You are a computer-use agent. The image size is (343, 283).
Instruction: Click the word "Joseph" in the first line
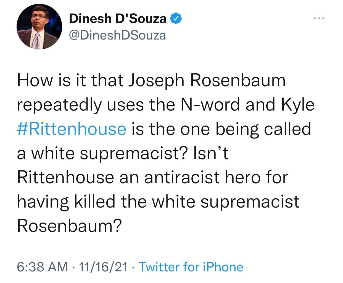(x=157, y=81)
